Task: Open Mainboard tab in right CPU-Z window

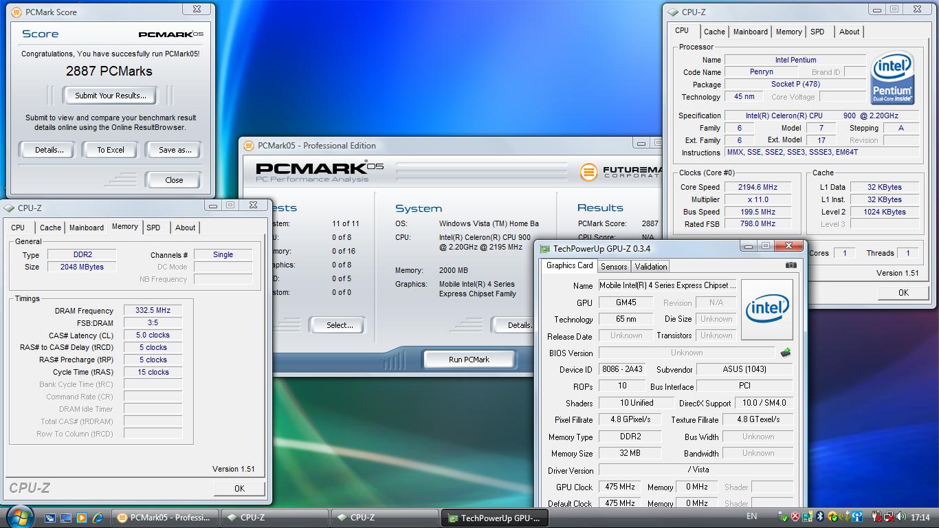Action: tap(750, 32)
